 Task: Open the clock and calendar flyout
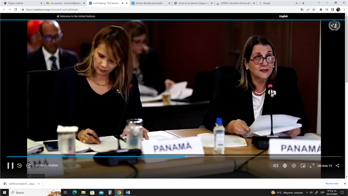click(x=332, y=193)
